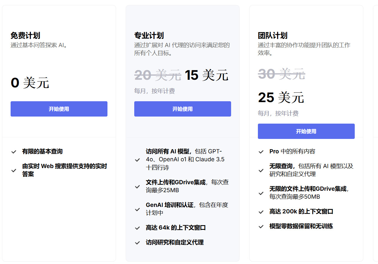The width and height of the screenshot is (378, 264).
Task: Click the 无限的文件上传和GDrive集成 feature text
Action: pyautogui.click(x=308, y=189)
